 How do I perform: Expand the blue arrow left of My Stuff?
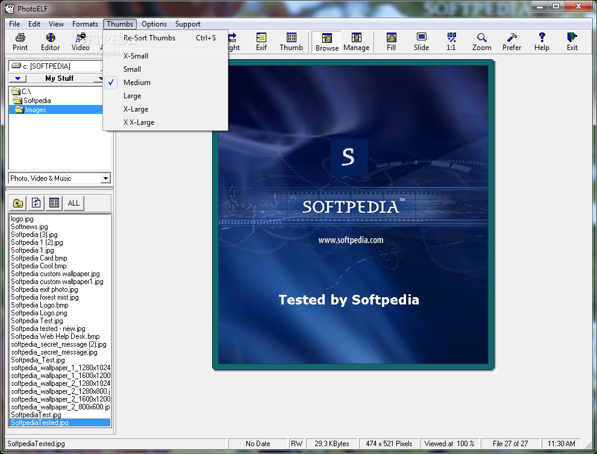pyautogui.click(x=18, y=78)
